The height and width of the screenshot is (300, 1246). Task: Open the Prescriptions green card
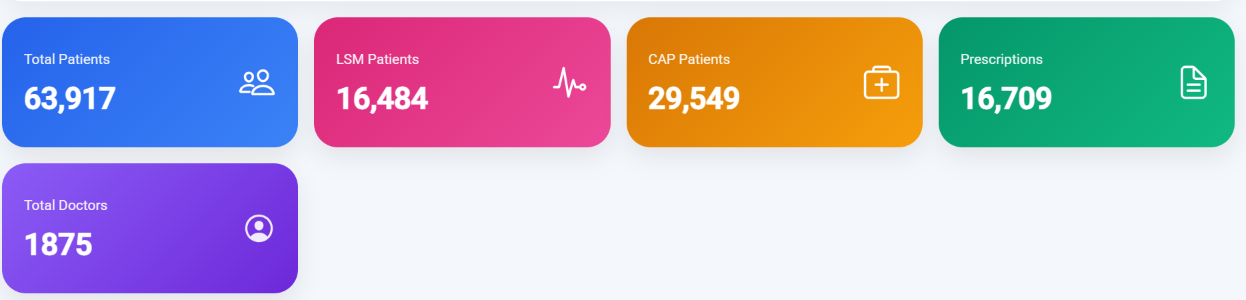[x=1087, y=83]
